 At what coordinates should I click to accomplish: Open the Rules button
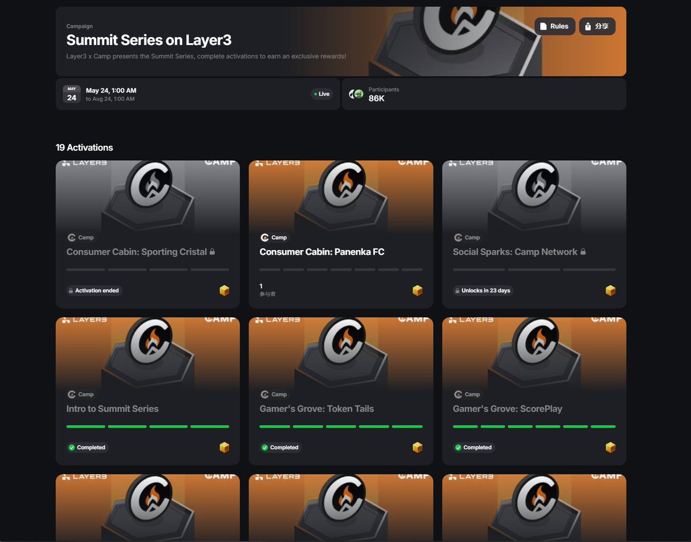555,26
